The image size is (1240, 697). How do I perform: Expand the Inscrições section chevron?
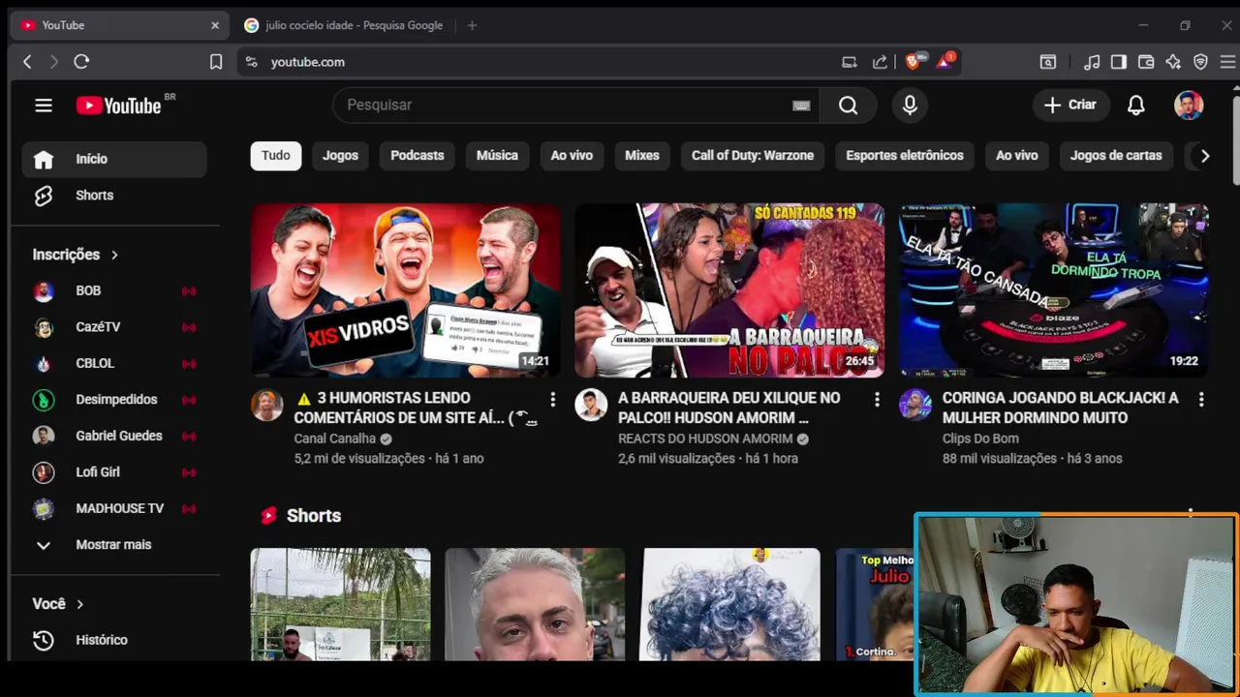click(x=114, y=255)
